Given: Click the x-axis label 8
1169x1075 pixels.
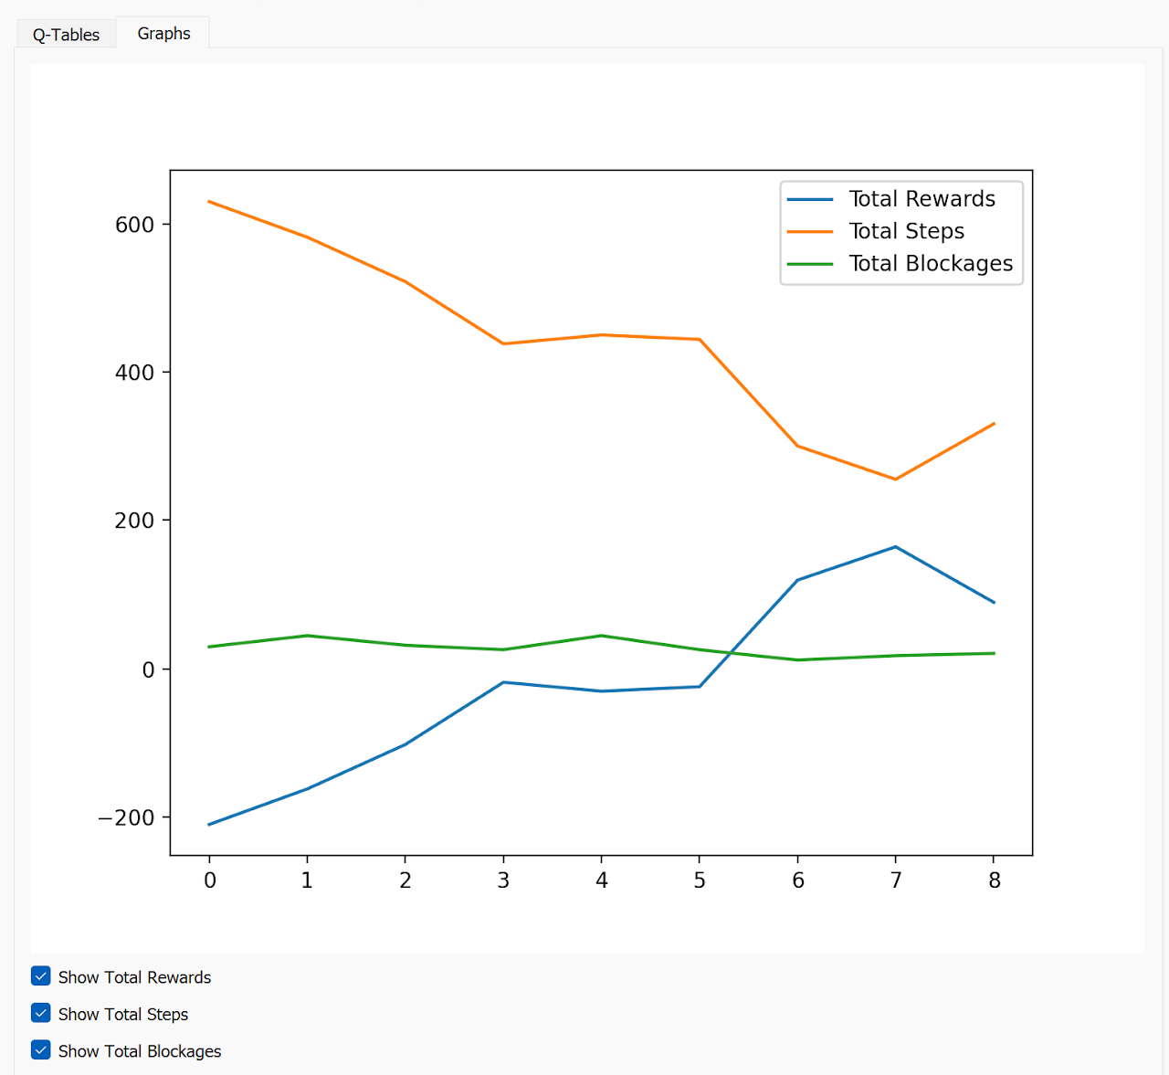Looking at the screenshot, I should (995, 880).
